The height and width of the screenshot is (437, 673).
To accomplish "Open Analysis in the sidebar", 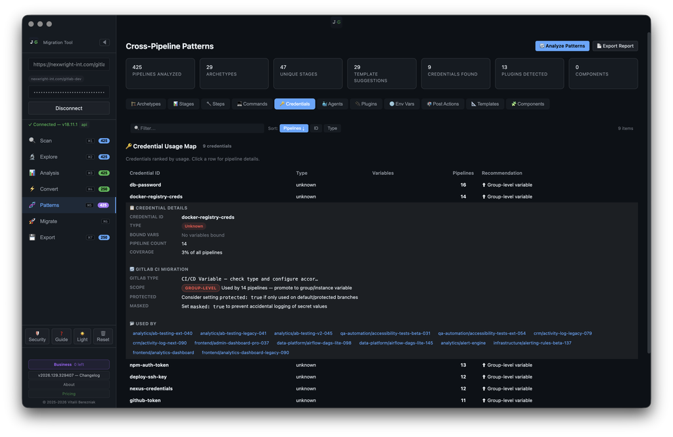I will point(68,173).
